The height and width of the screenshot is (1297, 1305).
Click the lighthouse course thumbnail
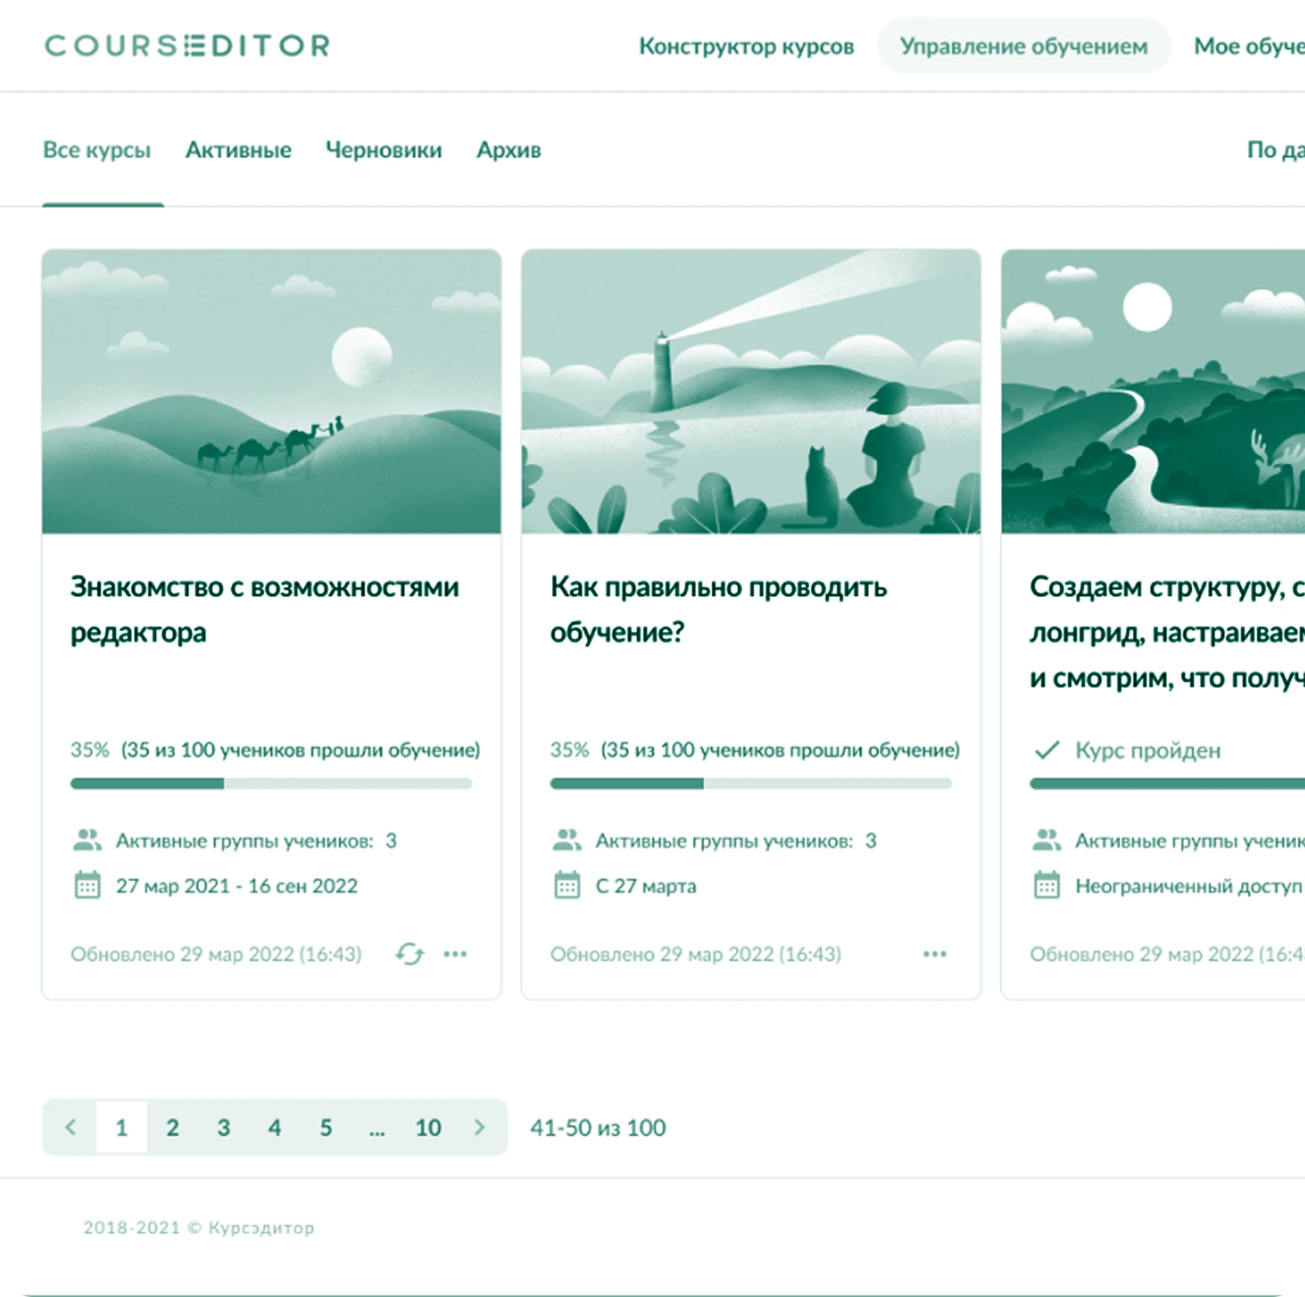[751, 392]
